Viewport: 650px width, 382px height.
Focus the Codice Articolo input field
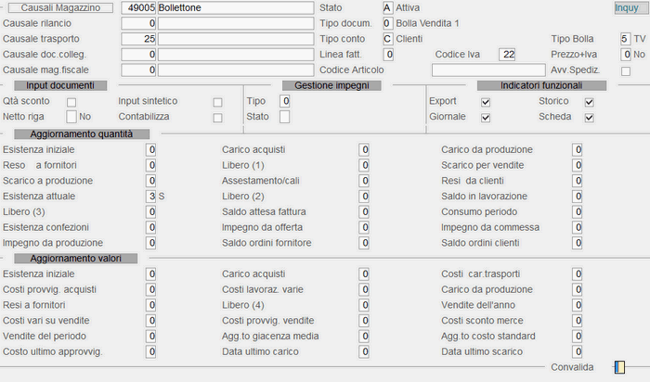tap(488, 70)
